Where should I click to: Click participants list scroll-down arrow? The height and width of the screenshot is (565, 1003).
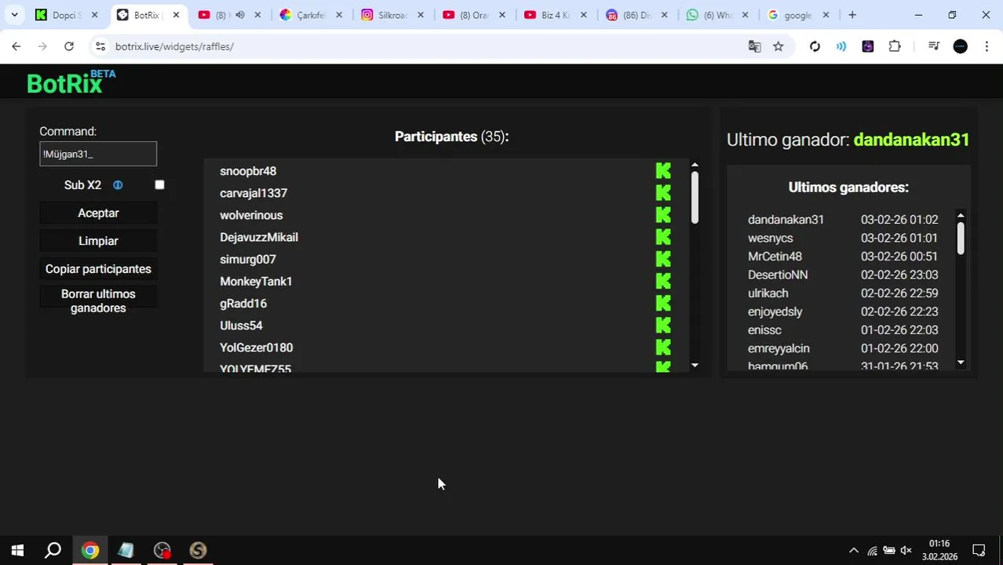pos(695,366)
